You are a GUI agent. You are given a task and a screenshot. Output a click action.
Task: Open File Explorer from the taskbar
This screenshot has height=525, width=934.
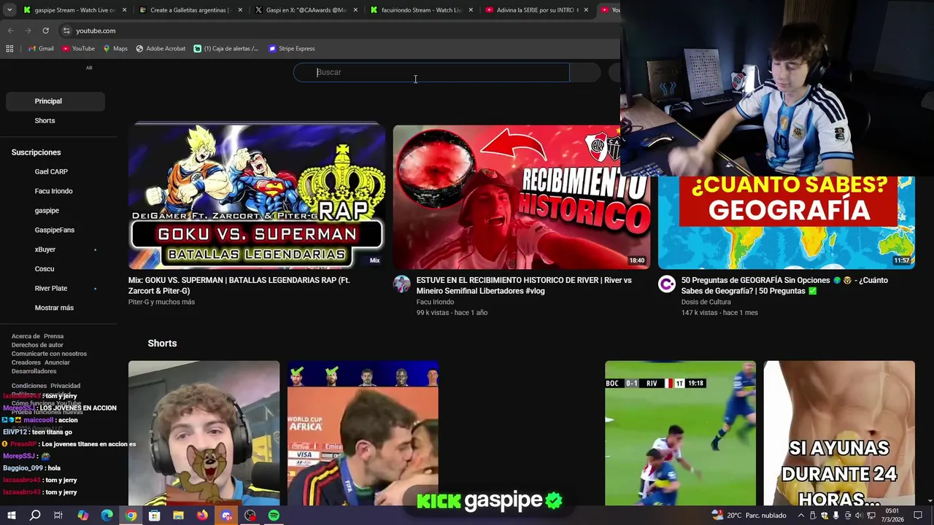178,516
